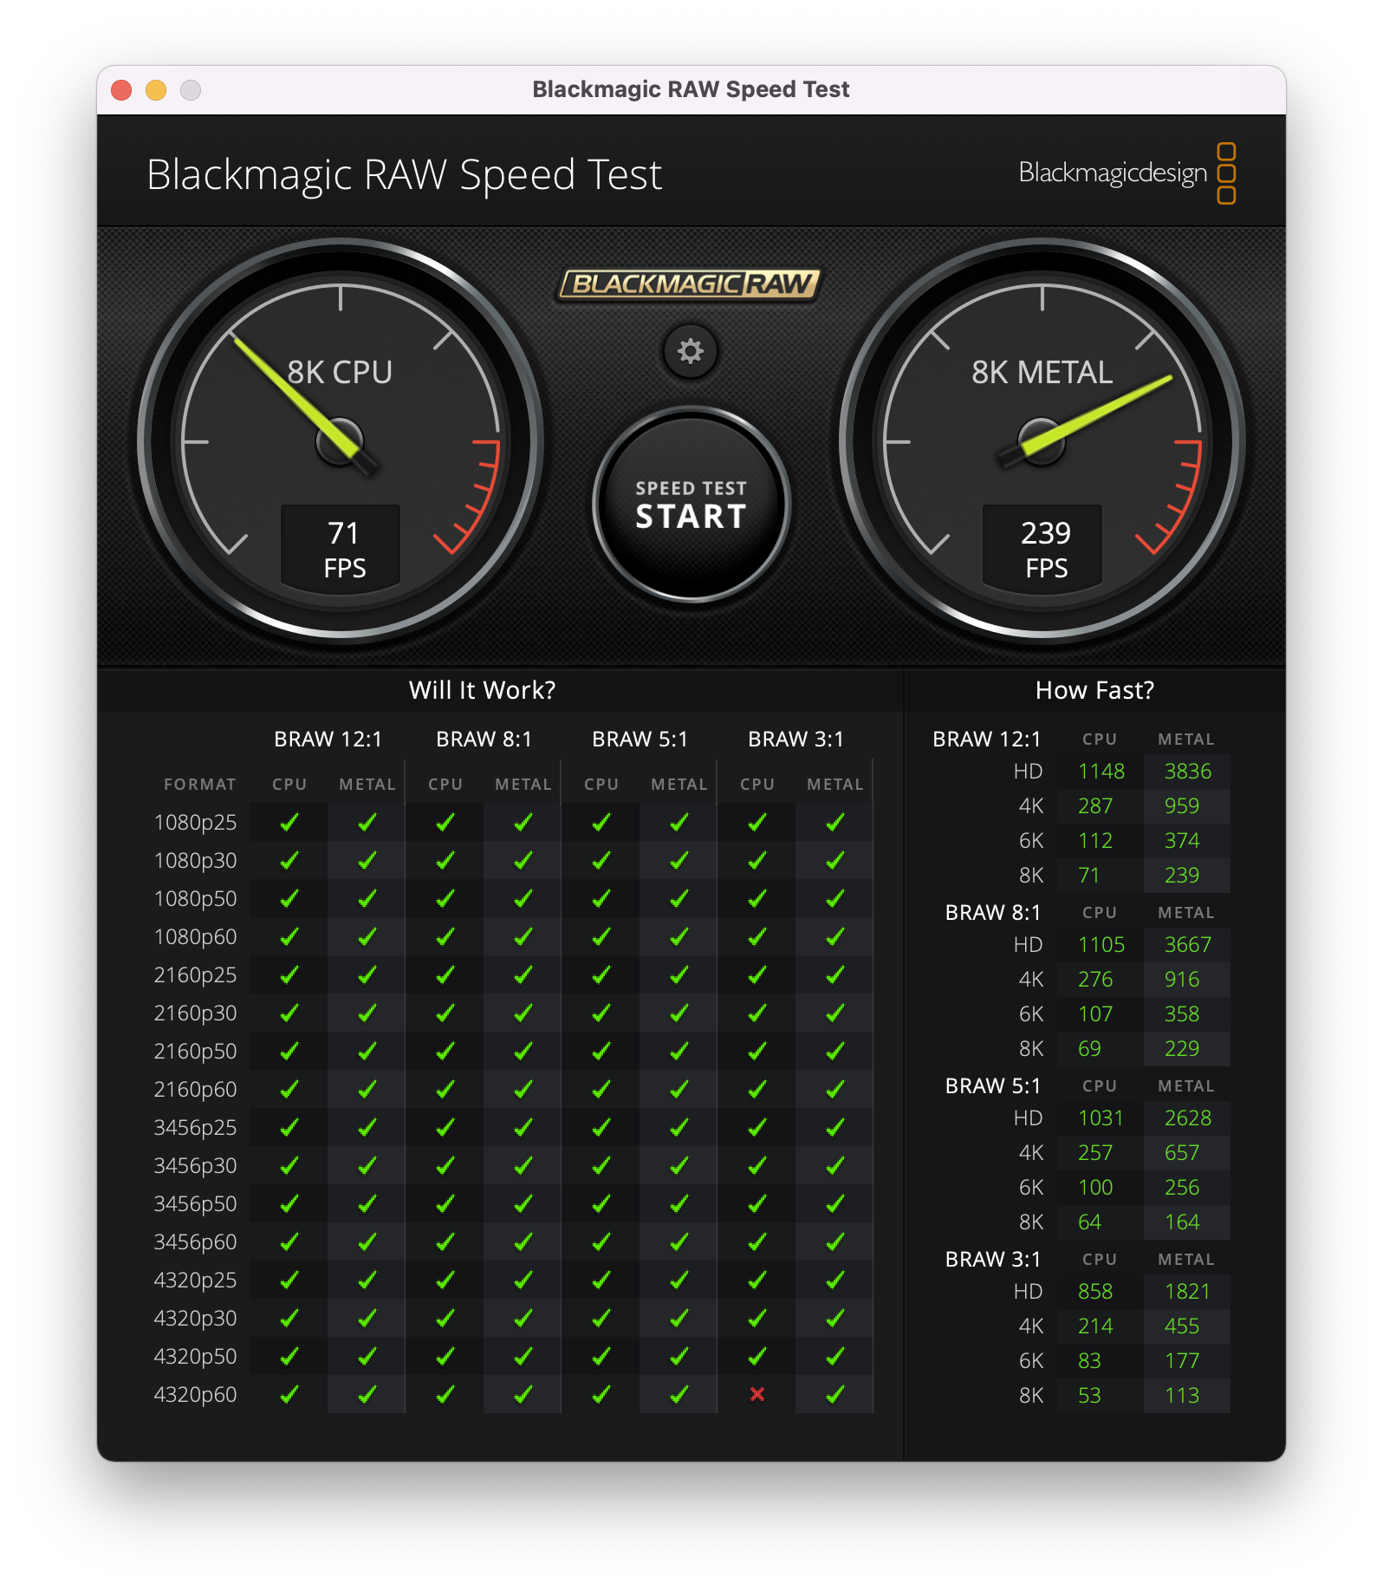Click the 'How Fast?' heading

point(1094,690)
